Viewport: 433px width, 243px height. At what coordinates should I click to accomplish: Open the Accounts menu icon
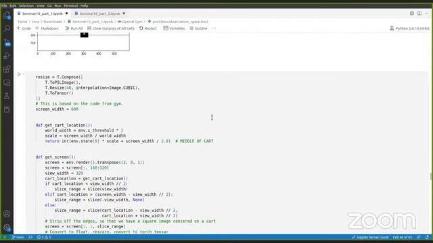(x=7, y=214)
